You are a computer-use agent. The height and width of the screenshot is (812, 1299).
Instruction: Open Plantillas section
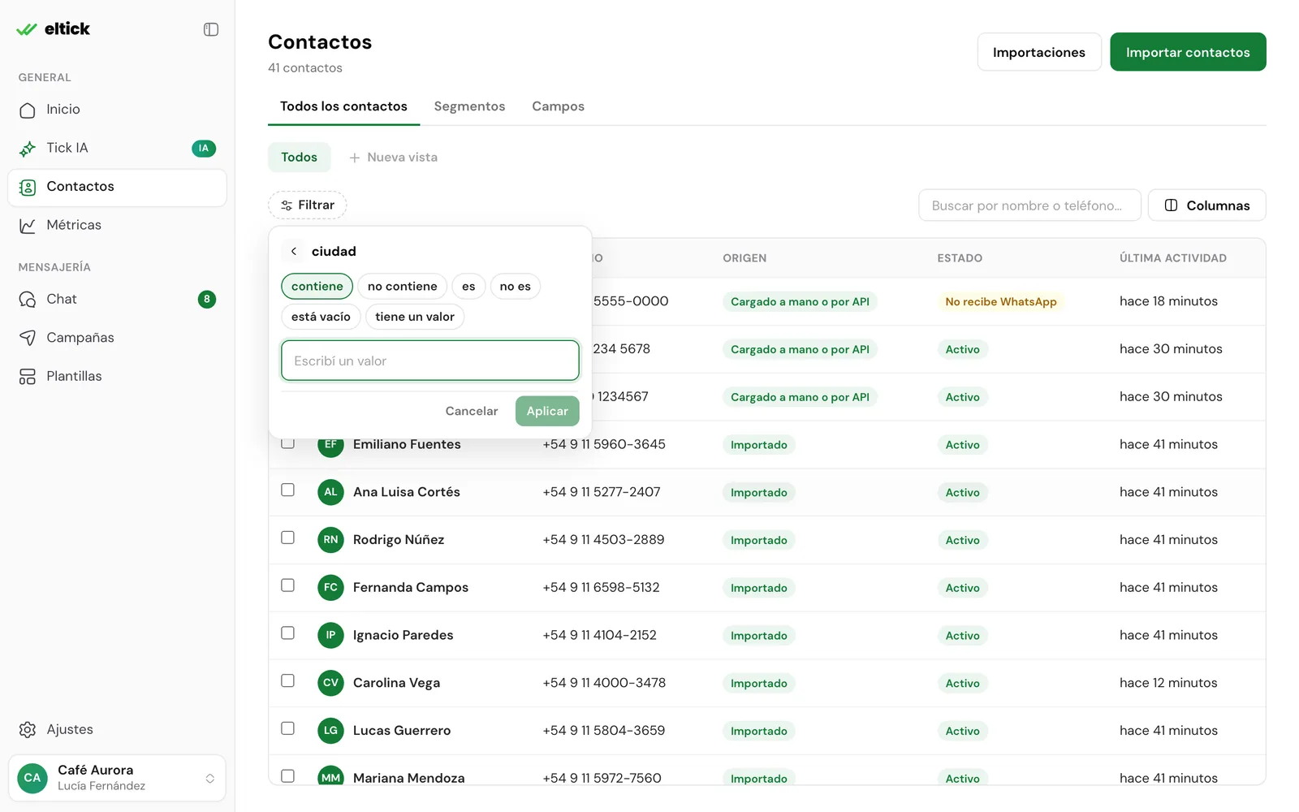pos(117,376)
